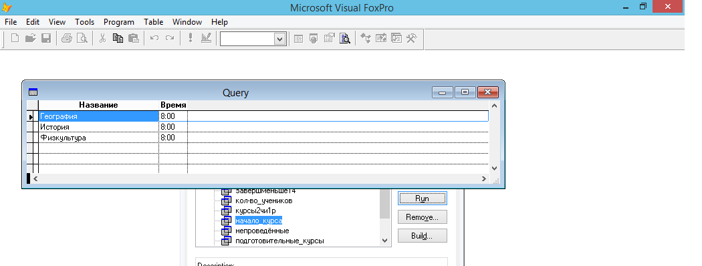
Task: Click the Query window system menu icon
Action: [33, 92]
